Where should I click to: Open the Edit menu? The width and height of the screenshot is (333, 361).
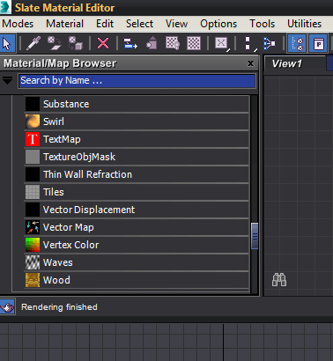click(105, 24)
